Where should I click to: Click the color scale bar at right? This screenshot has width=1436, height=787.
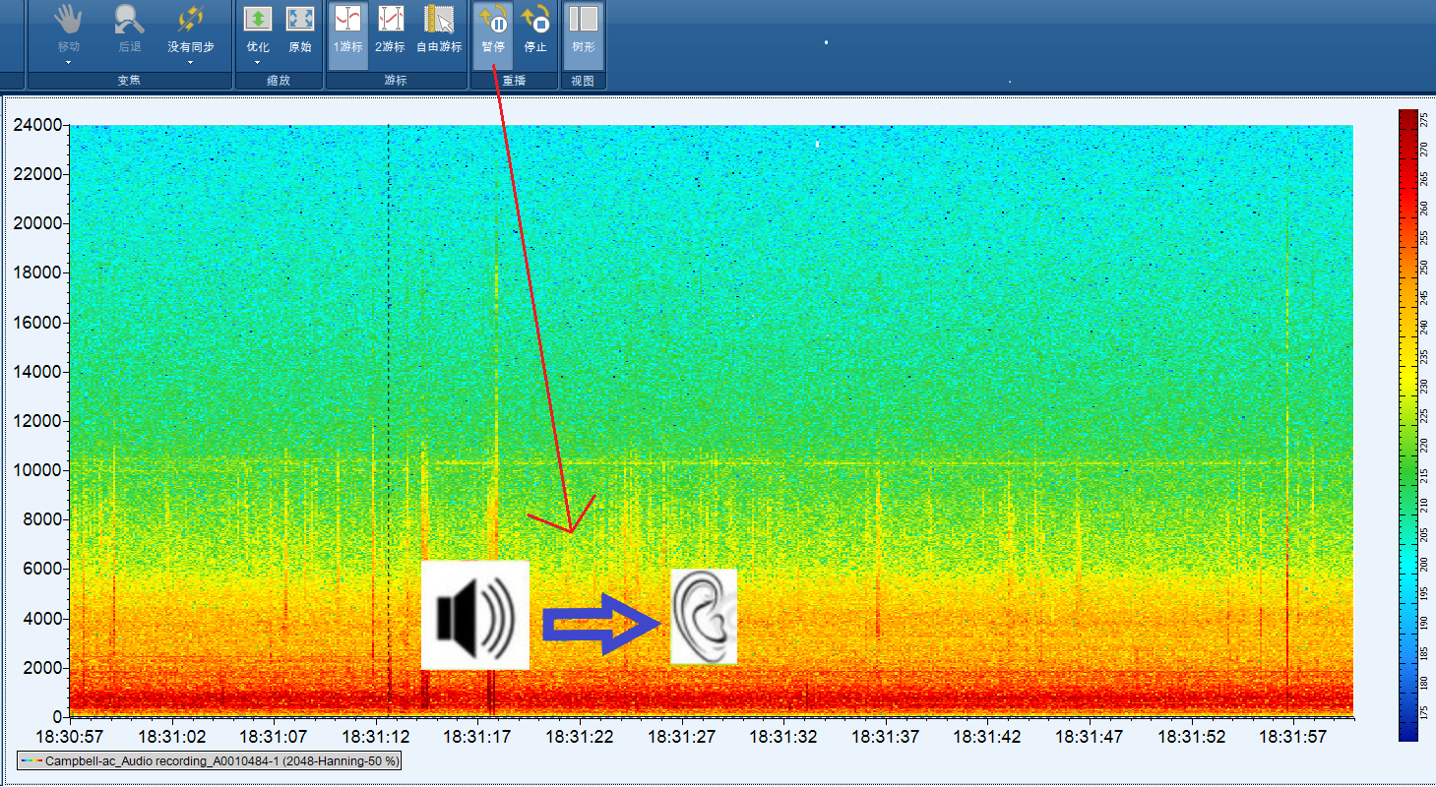tap(1407, 423)
